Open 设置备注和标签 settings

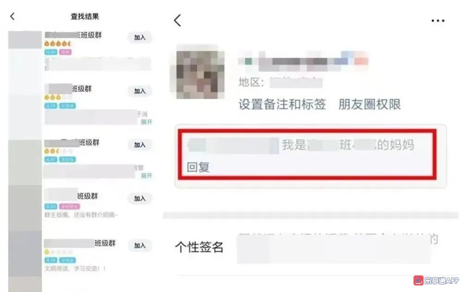pos(282,104)
